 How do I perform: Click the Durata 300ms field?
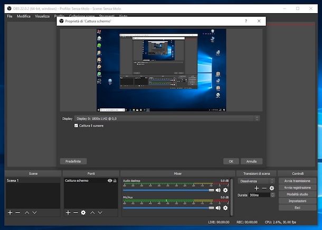[x=259, y=195]
